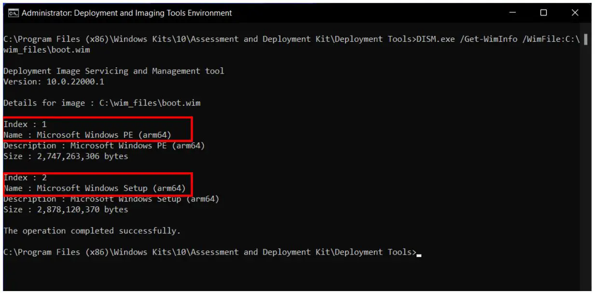The height and width of the screenshot is (293, 595).
Task: Select the 'Name : Microsoft Windows PE (arm64)' line
Action: tap(87, 135)
